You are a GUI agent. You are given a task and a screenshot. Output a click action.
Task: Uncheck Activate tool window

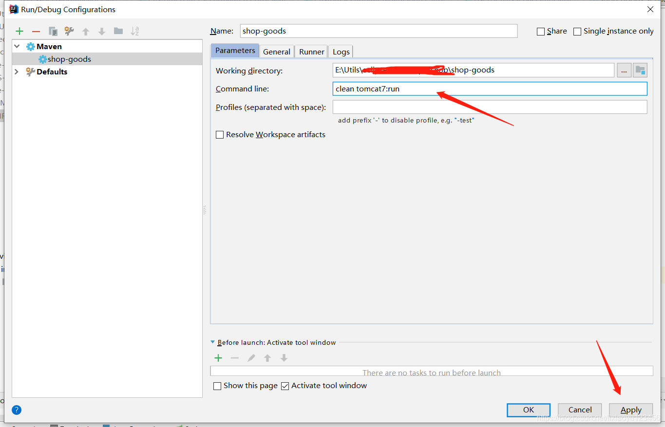pyautogui.click(x=285, y=386)
